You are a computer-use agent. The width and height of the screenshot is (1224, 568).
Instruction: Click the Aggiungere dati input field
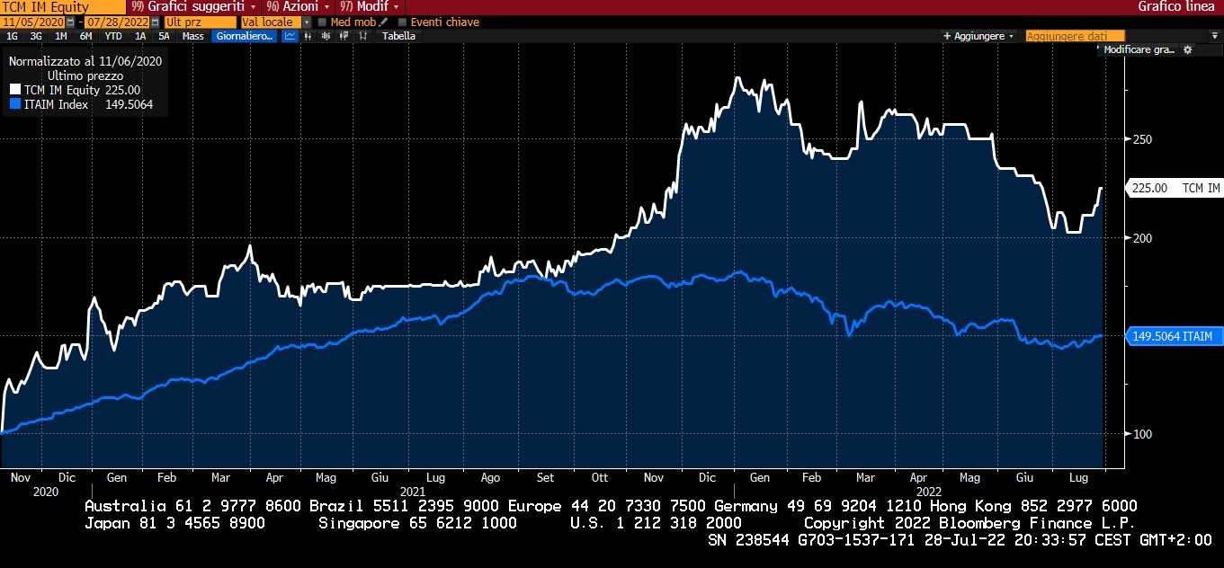1075,36
